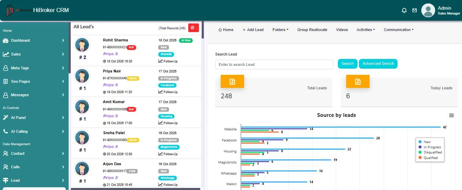Click Follow-Up chart icon for Rohit Sharma
The image size is (462, 190).
click(160, 61)
